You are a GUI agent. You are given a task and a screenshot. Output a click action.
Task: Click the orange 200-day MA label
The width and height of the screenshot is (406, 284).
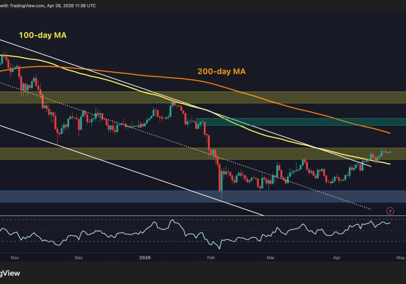(221, 71)
